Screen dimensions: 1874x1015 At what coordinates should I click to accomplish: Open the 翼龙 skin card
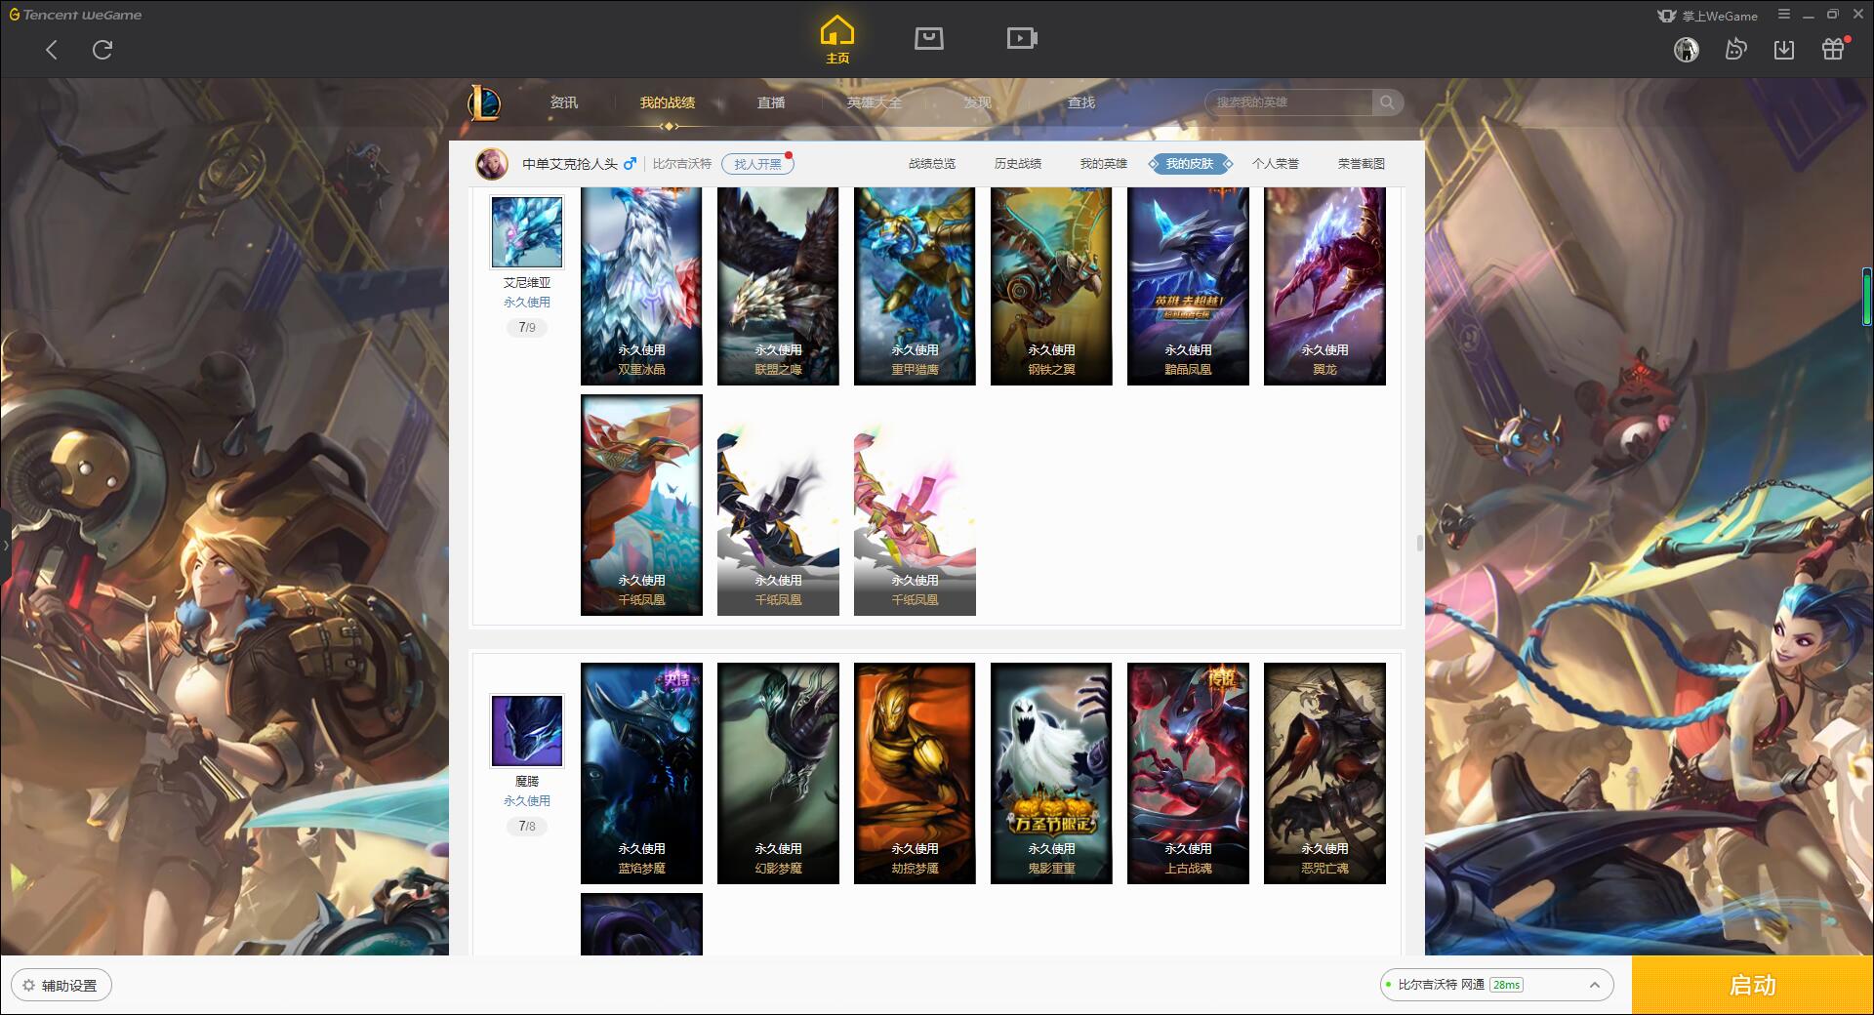coord(1324,286)
